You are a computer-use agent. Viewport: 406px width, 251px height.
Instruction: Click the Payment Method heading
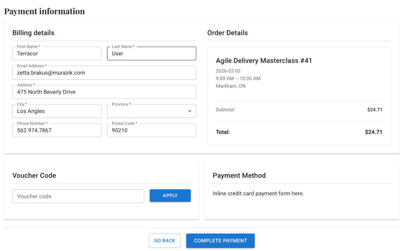(239, 175)
